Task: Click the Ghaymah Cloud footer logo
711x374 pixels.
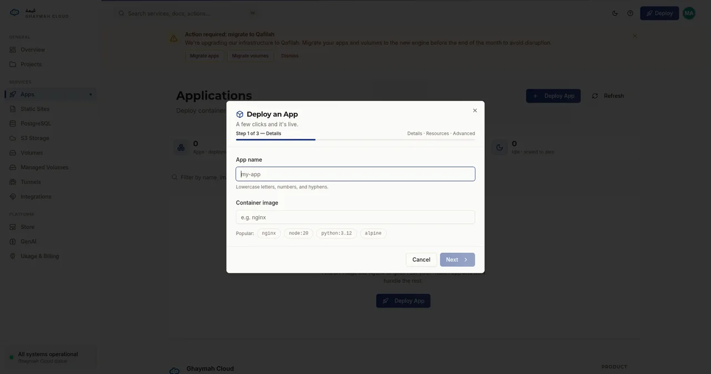Action: click(174, 371)
